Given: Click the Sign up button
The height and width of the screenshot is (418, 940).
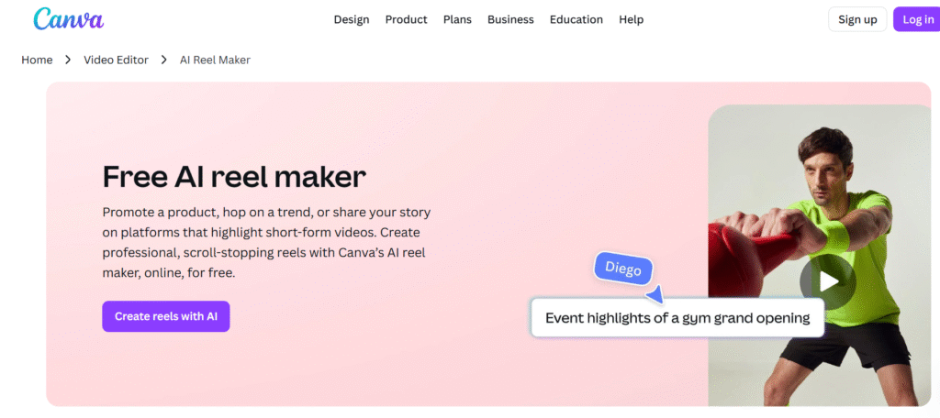Looking at the screenshot, I should click(x=857, y=20).
